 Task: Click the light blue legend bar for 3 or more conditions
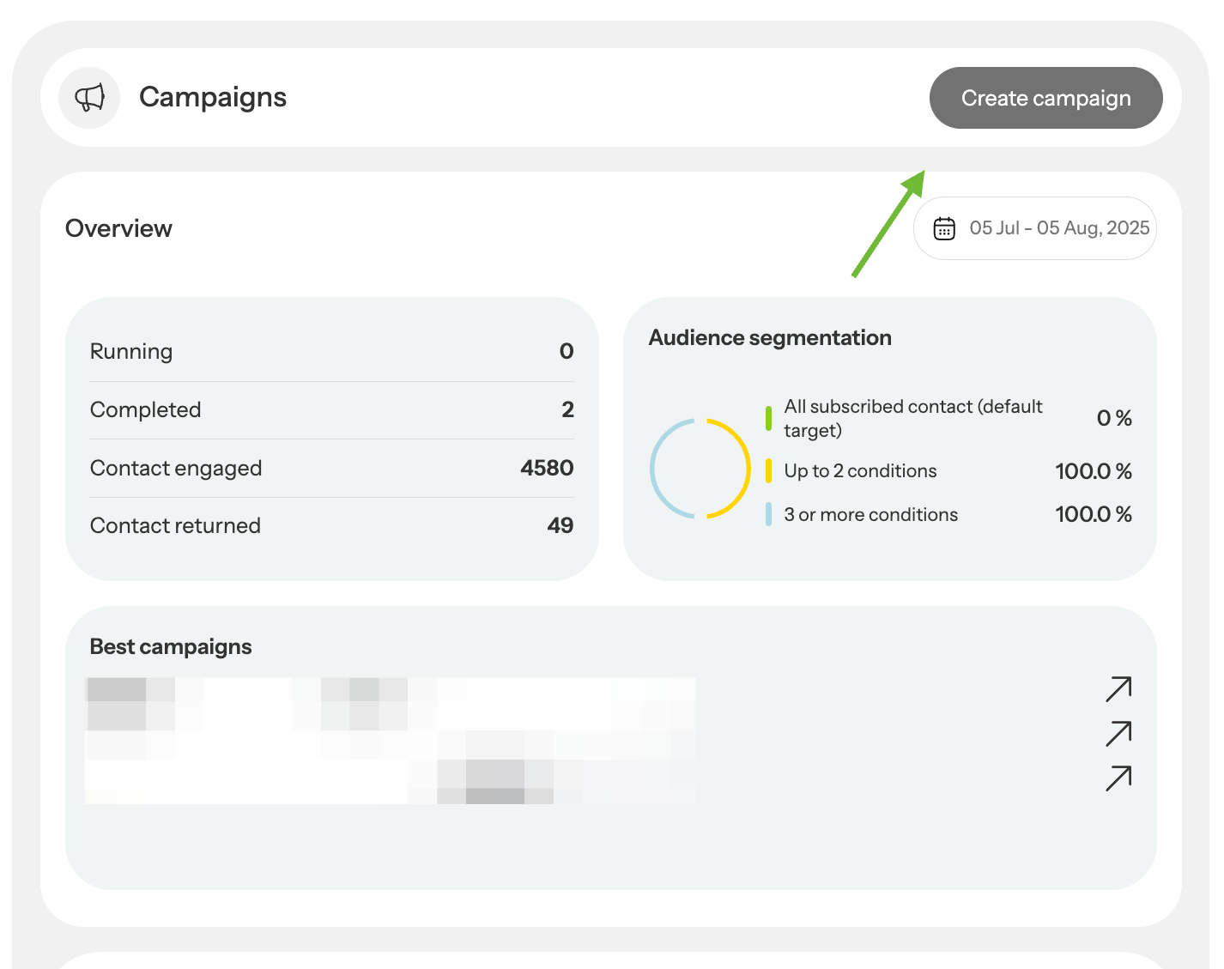pos(768,514)
